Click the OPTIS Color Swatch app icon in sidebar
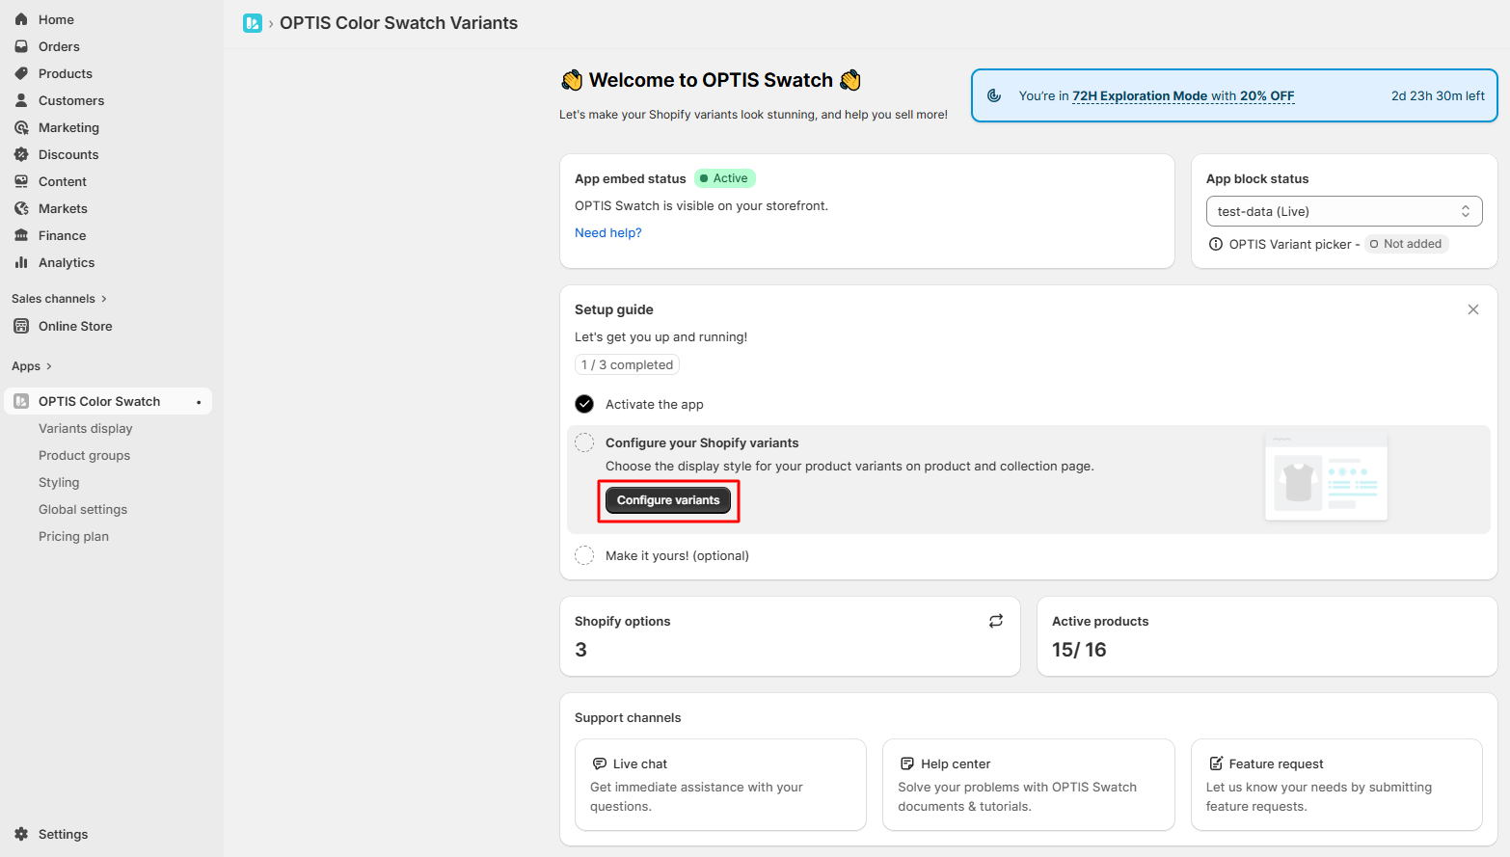 (x=21, y=401)
